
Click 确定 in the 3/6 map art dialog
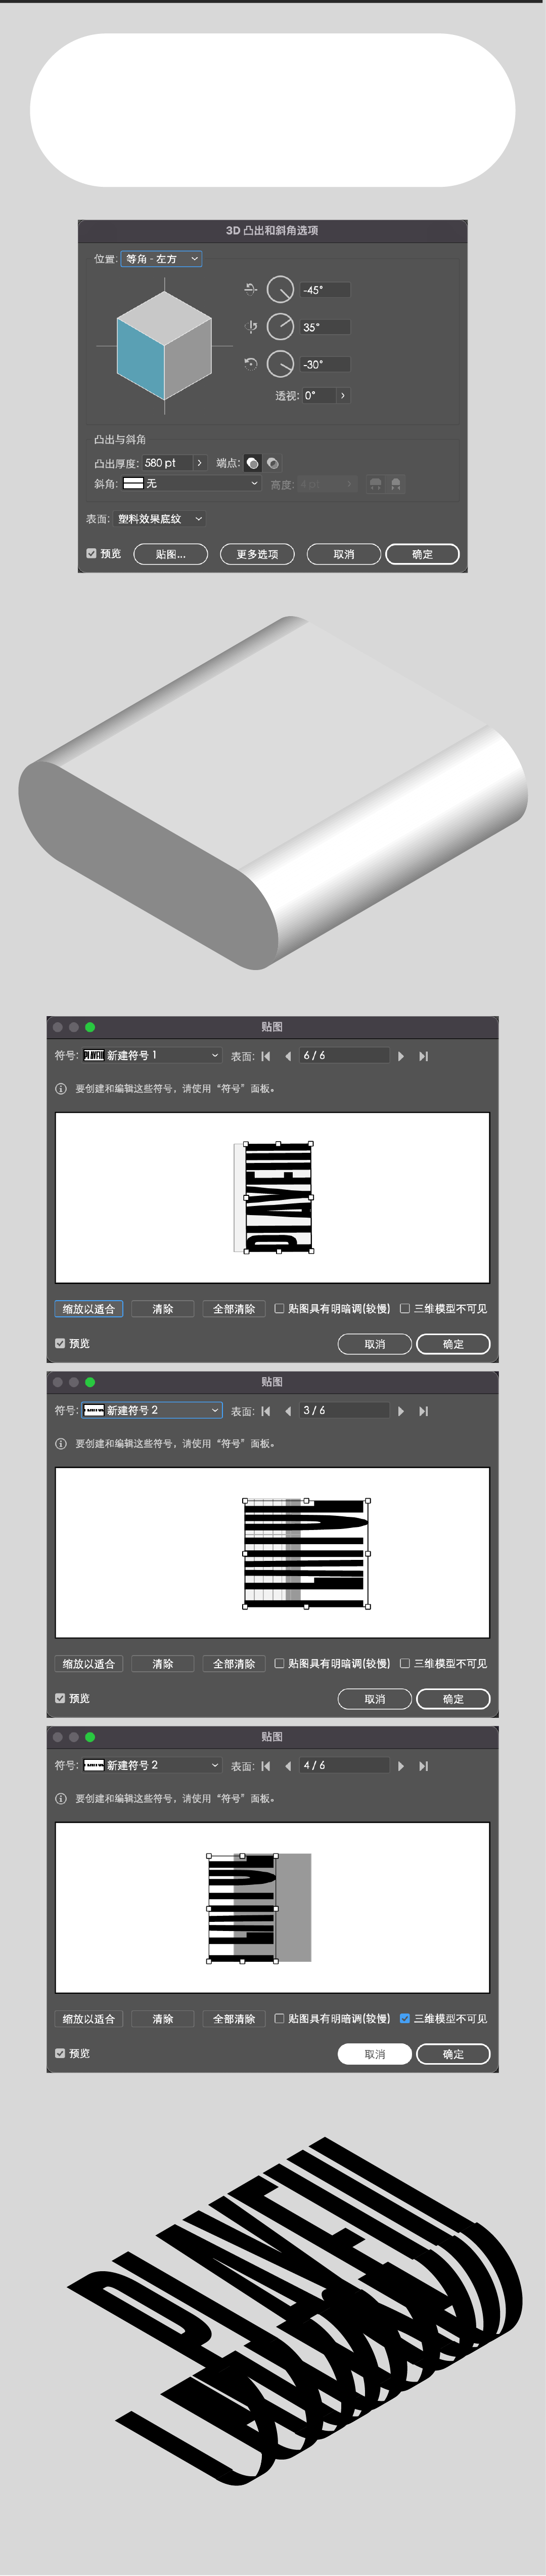[453, 1699]
